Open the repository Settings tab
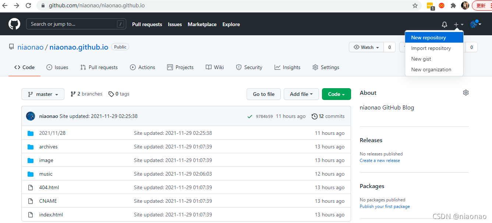This screenshot has width=492, height=223. coord(326,67)
